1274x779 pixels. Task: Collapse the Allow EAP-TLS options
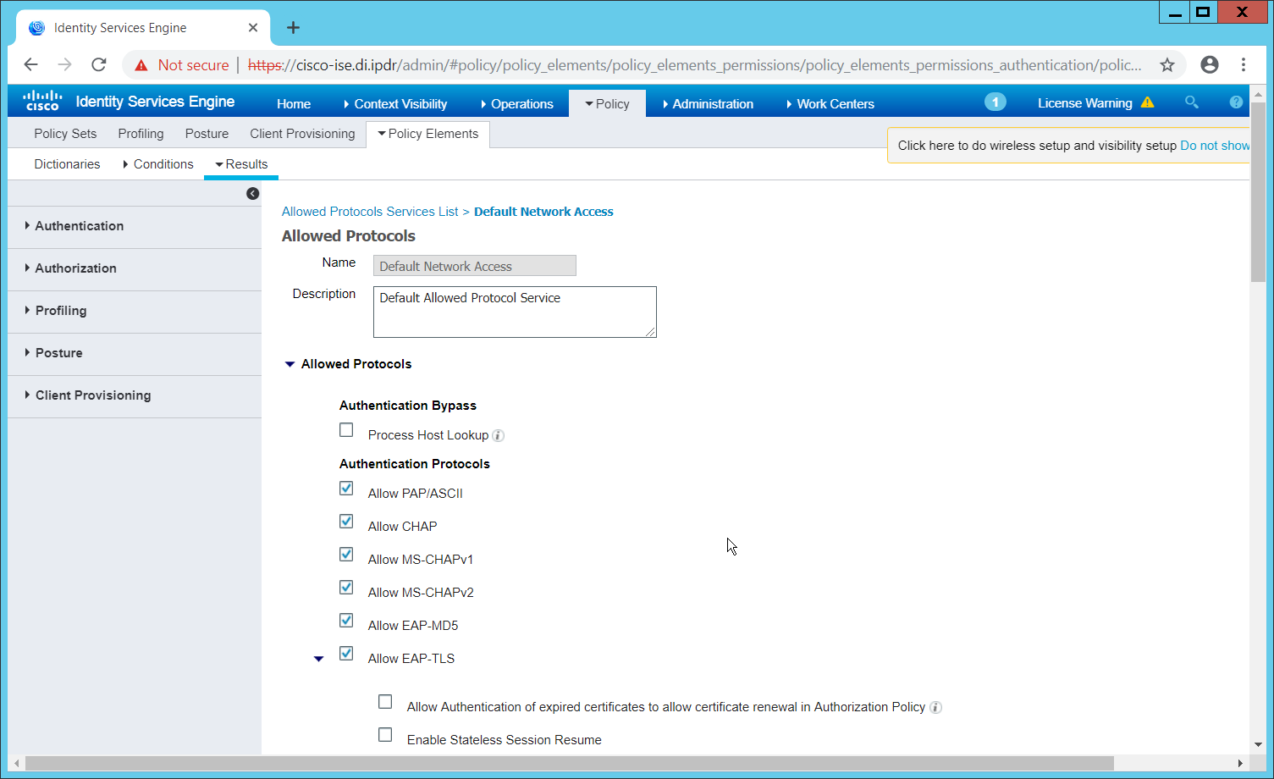[319, 659]
